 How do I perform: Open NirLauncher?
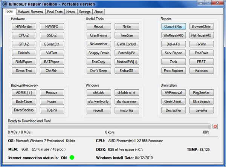(x=99, y=44)
